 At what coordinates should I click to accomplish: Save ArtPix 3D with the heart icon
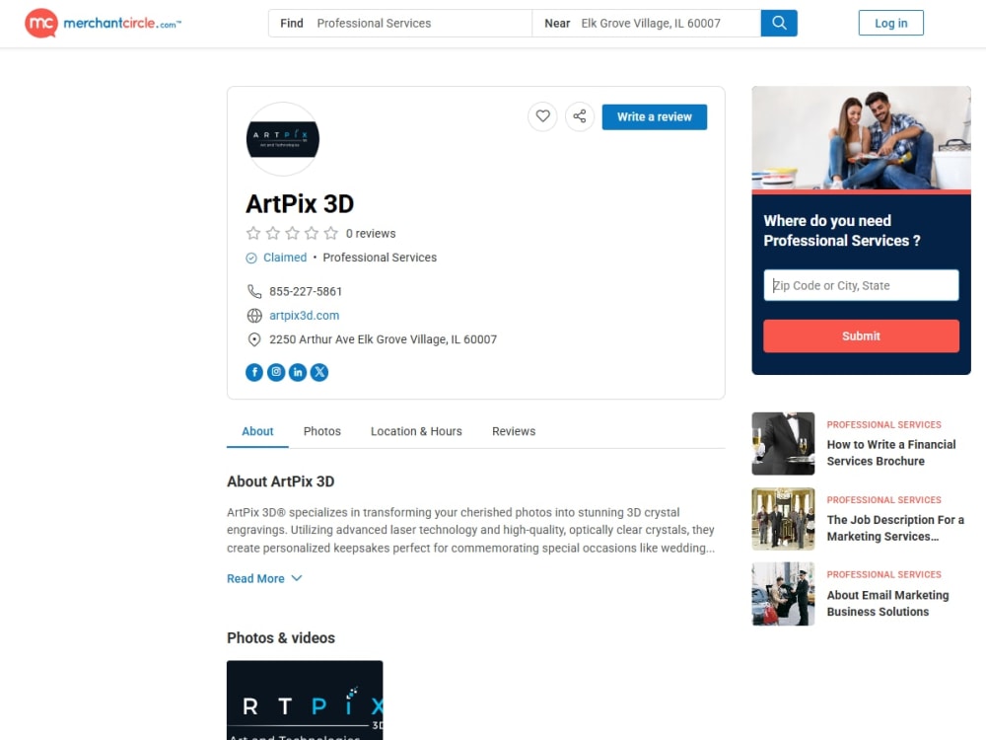(x=542, y=116)
